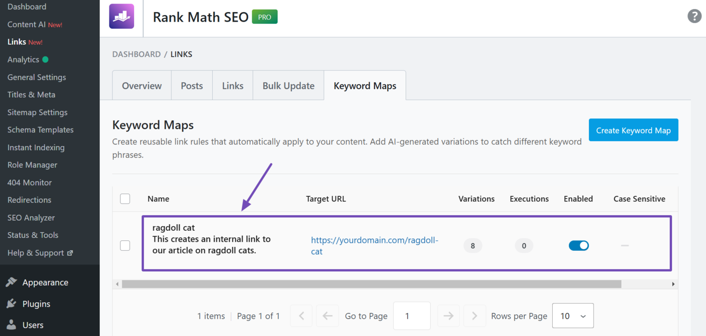
Task: Click the last page double-arrow icon
Action: (474, 316)
